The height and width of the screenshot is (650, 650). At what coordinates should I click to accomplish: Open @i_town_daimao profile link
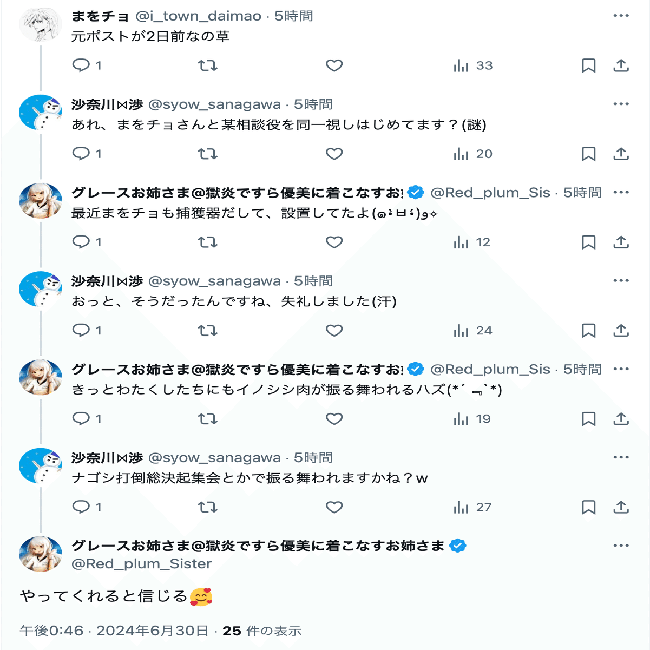(198, 16)
